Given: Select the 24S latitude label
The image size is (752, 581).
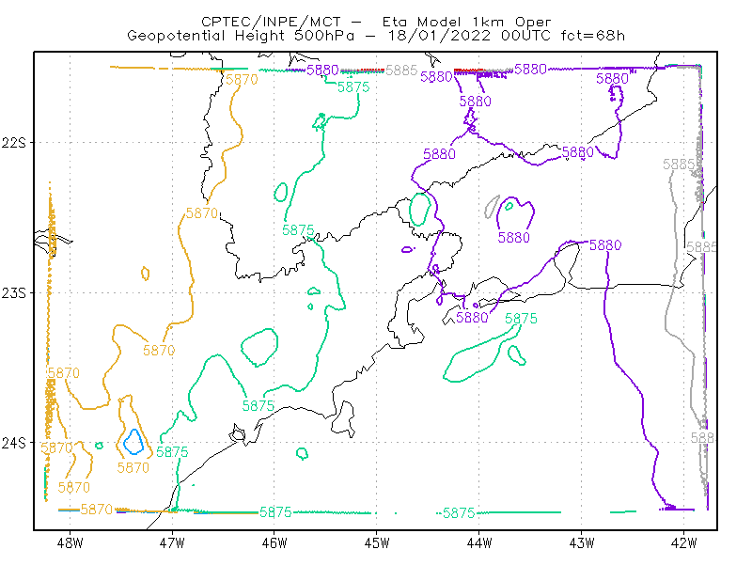Looking at the screenshot, I should click(x=14, y=443).
